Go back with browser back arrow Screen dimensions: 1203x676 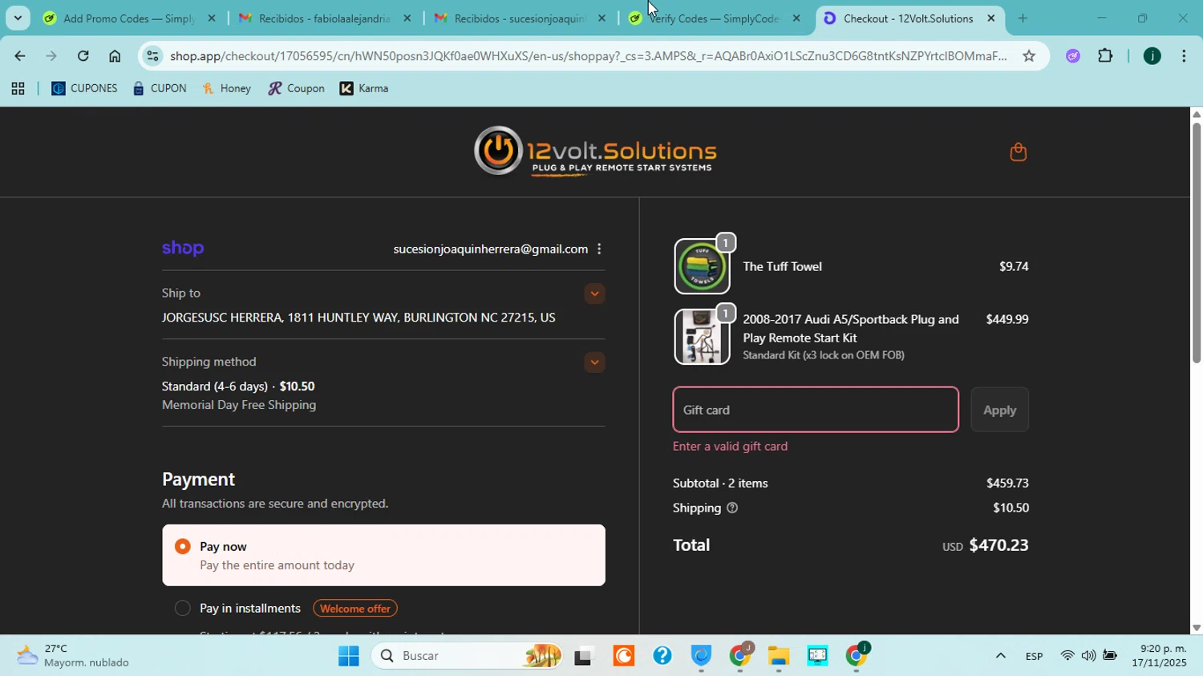(19, 56)
